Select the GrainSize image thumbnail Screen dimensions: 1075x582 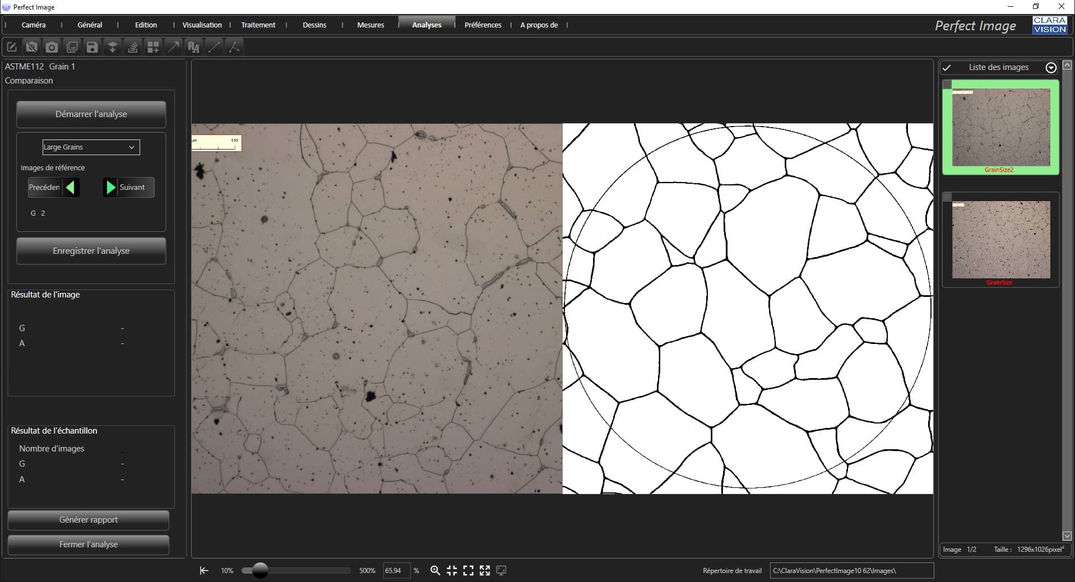tap(1000, 240)
